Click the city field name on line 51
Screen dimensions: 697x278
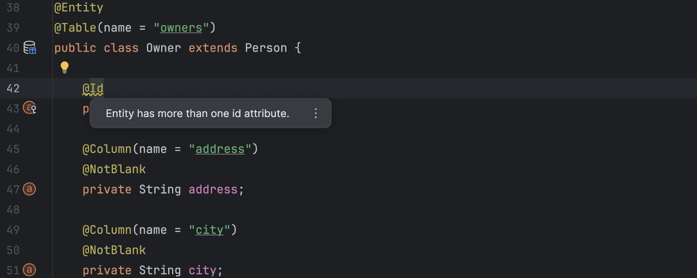tap(203, 270)
